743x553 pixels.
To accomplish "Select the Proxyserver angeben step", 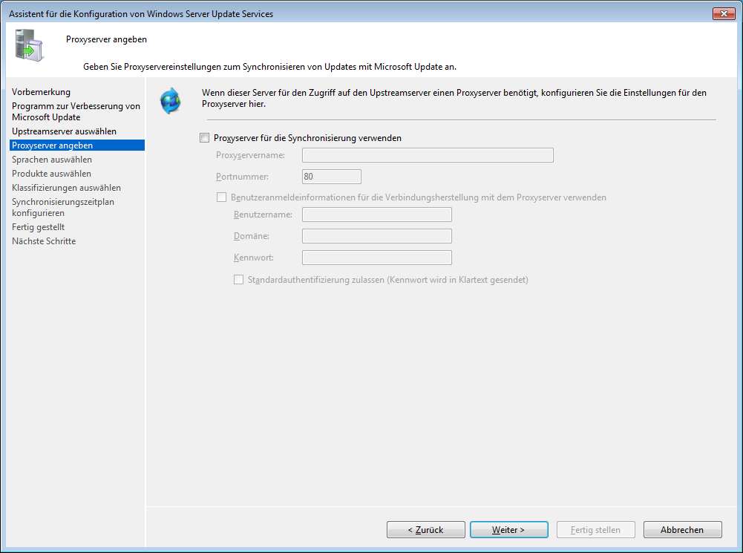I will 76,145.
